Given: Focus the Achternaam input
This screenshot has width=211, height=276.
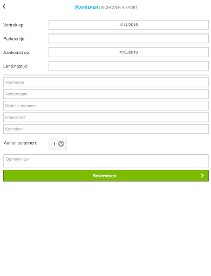Looking at the screenshot, I should pos(106,94).
